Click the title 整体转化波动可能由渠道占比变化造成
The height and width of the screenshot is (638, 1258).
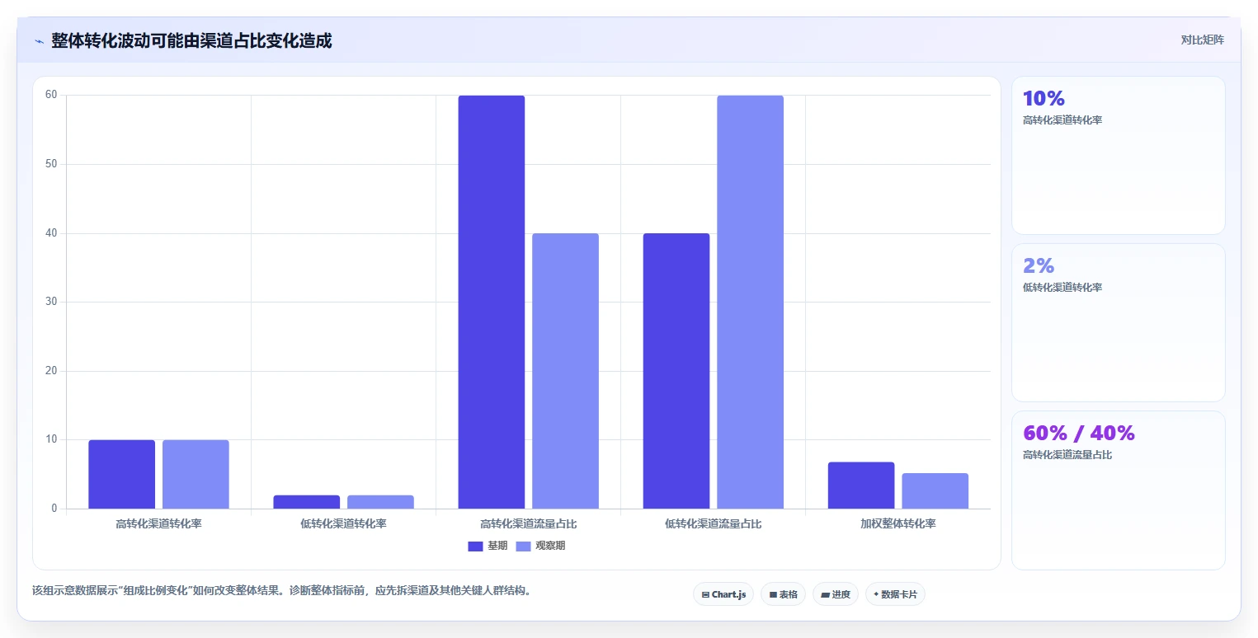pyautogui.click(x=191, y=41)
